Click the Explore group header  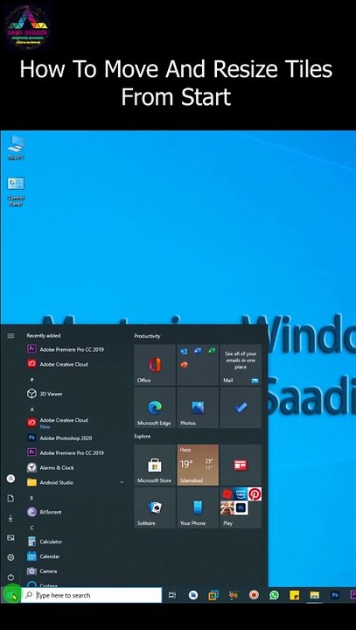(x=143, y=436)
